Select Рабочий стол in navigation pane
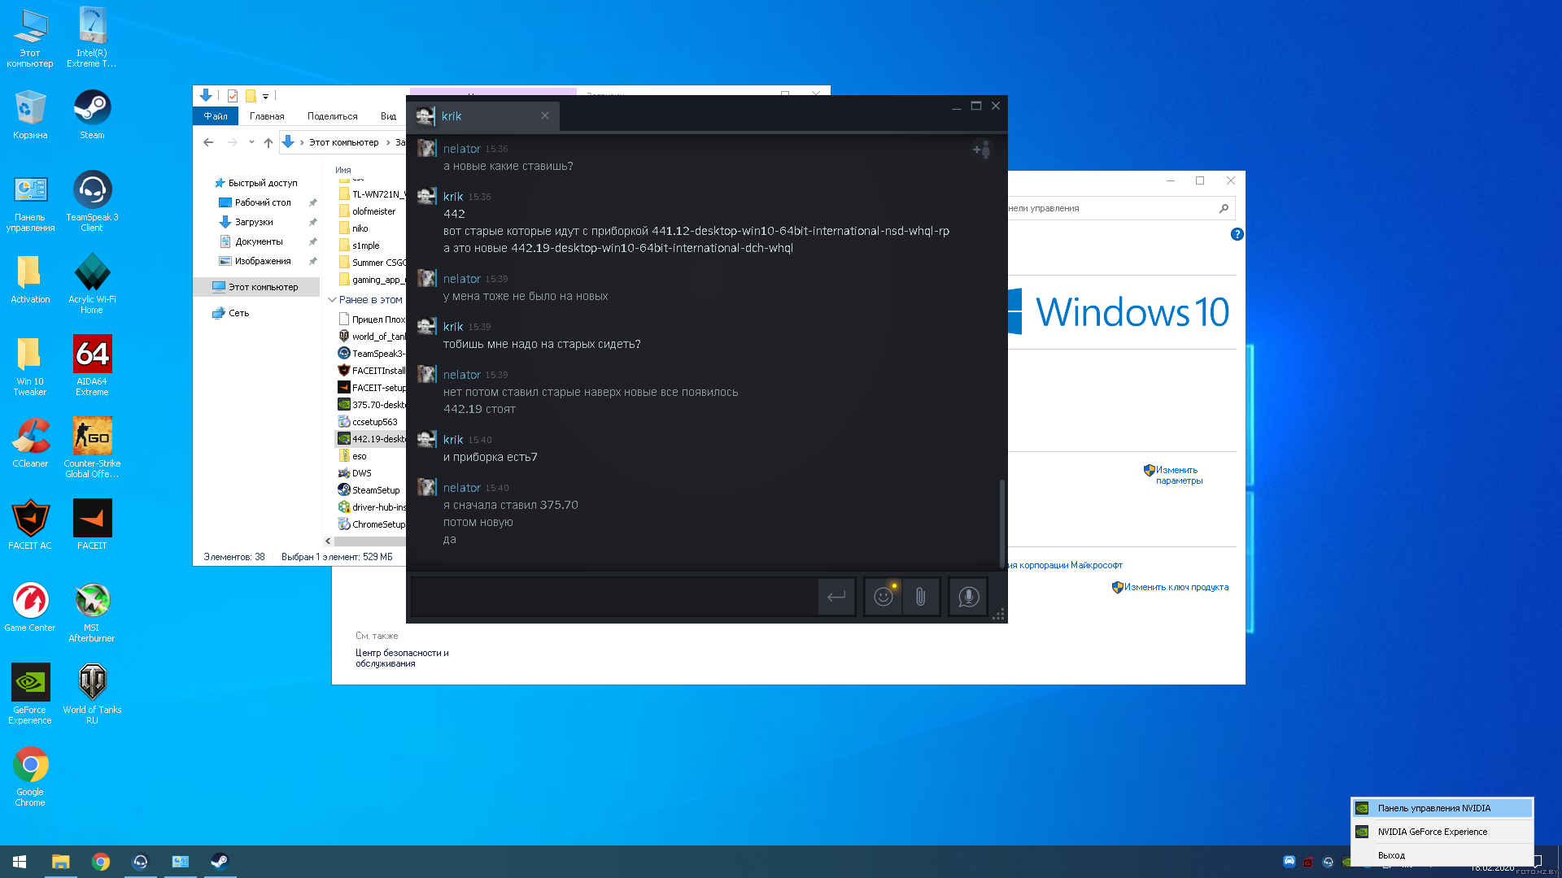Viewport: 1562px width, 878px height. 256,202
